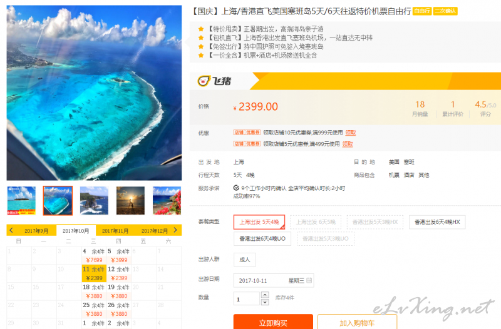View the sunset beach thumbnail
Screen dimensions: 501x329
click(x=130, y=201)
